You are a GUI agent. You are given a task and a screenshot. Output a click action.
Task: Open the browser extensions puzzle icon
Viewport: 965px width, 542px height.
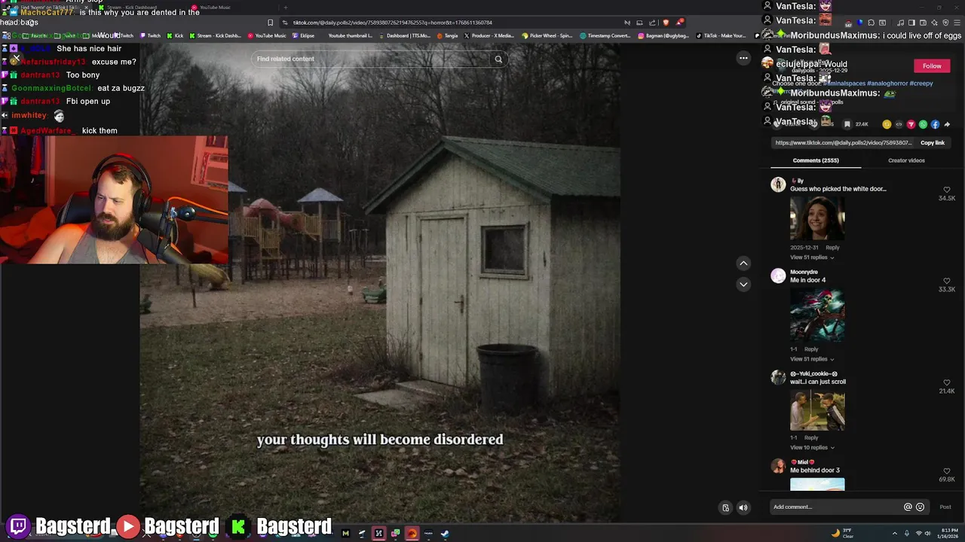(x=871, y=23)
